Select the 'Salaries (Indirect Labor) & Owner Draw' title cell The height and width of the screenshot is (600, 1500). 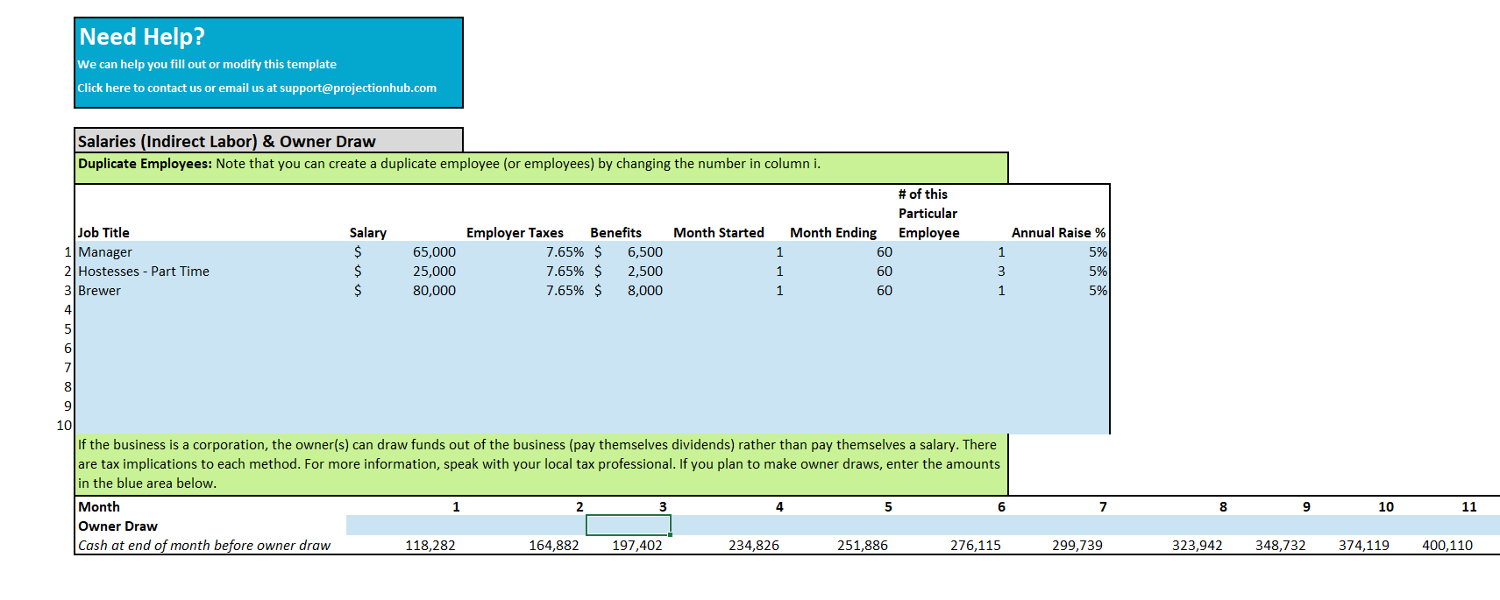(x=268, y=141)
